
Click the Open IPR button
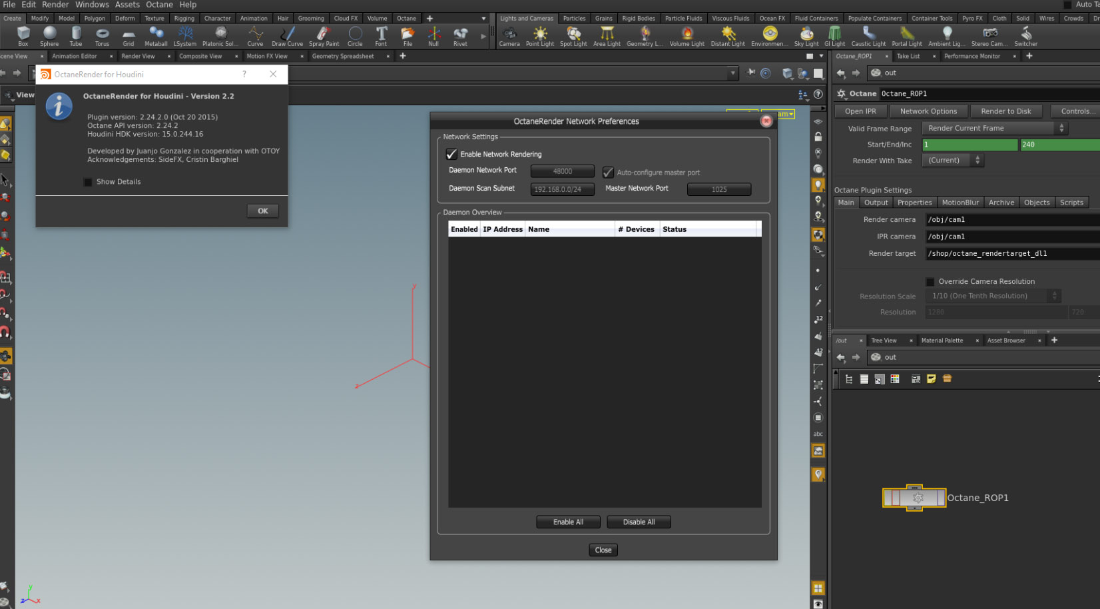[860, 111]
